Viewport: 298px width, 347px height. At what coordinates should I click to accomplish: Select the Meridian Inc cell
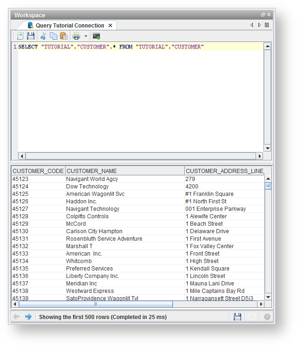[x=125, y=284]
